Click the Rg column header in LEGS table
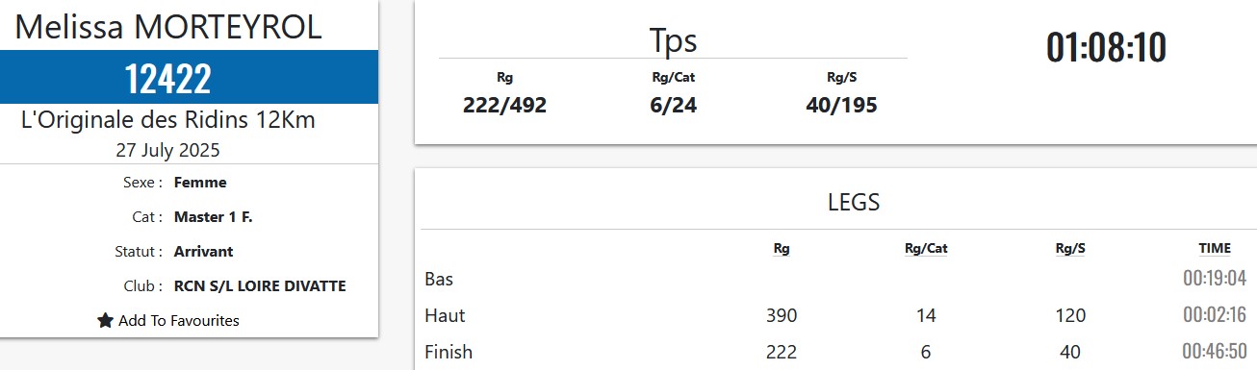 point(782,248)
